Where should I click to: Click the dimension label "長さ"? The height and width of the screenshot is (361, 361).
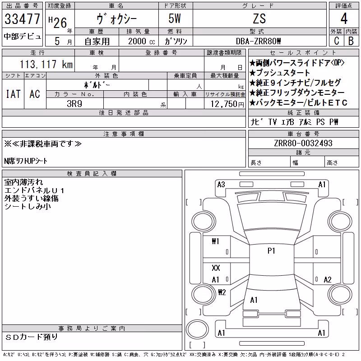click(256, 163)
